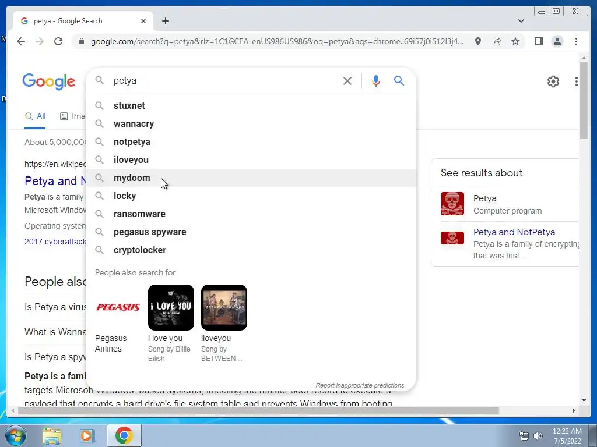Viewport: 597px width, 447px height.
Task: Open Google apps dots beside gear
Action: (x=576, y=81)
